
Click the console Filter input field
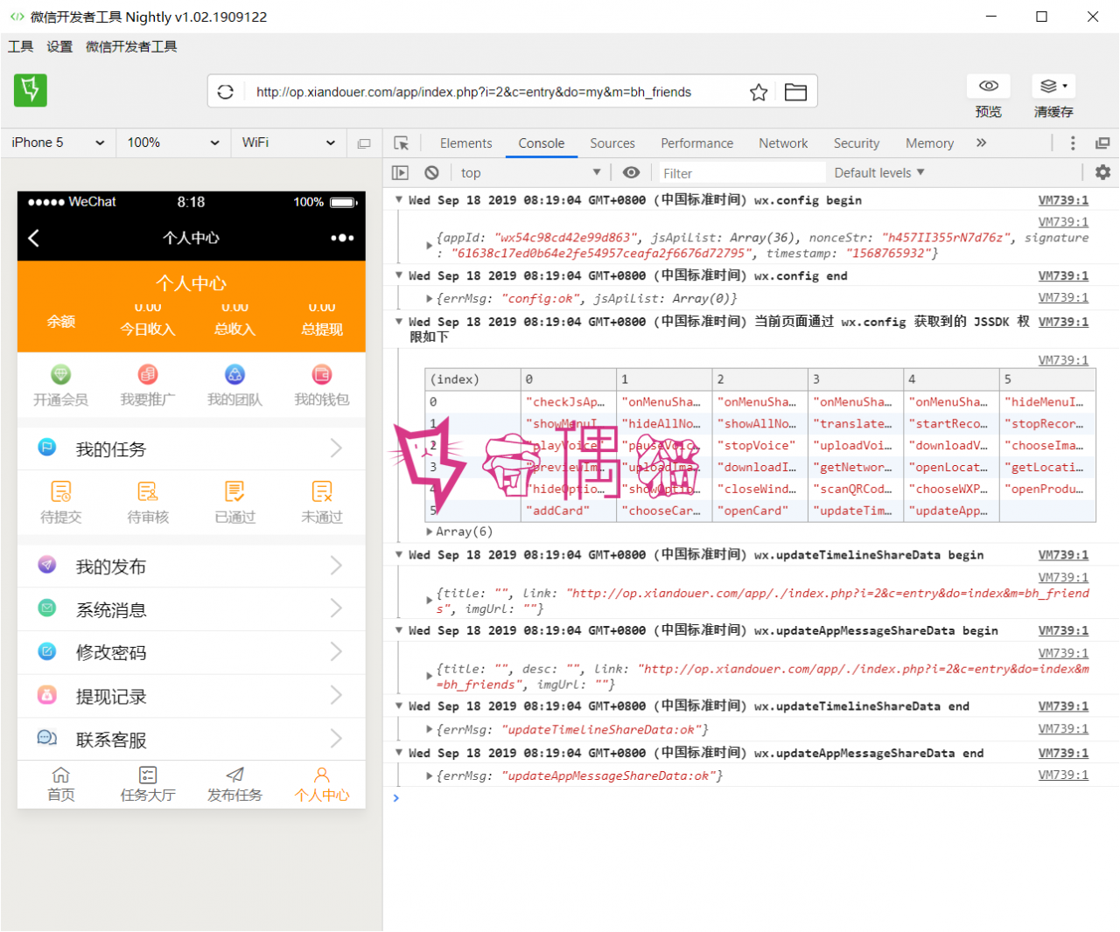[740, 173]
